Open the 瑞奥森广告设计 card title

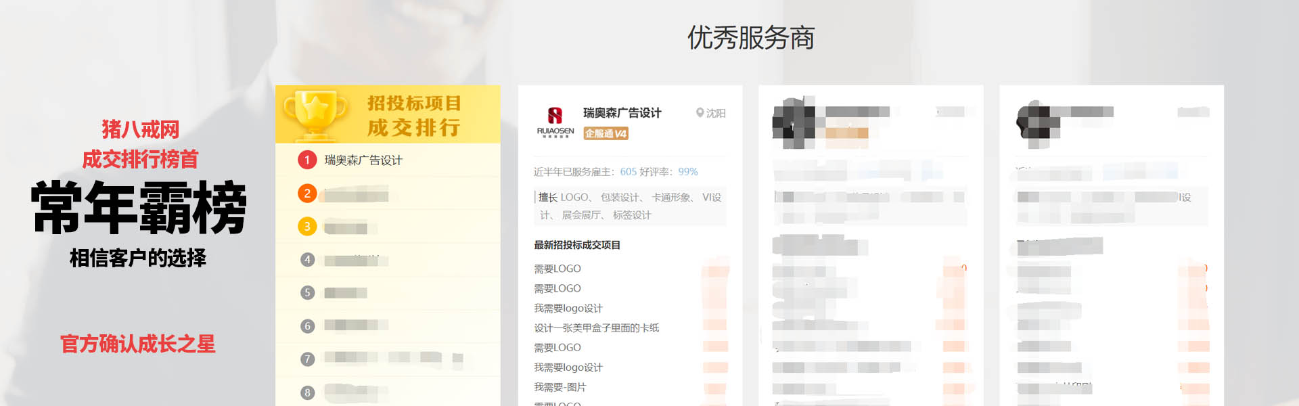622,113
